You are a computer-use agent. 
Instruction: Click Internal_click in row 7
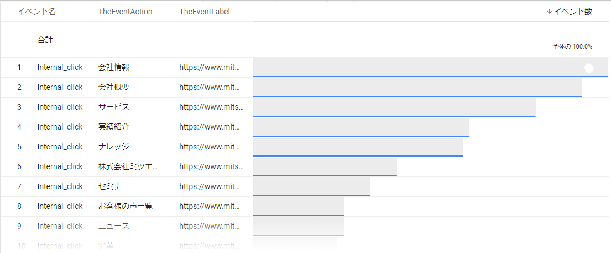point(60,186)
